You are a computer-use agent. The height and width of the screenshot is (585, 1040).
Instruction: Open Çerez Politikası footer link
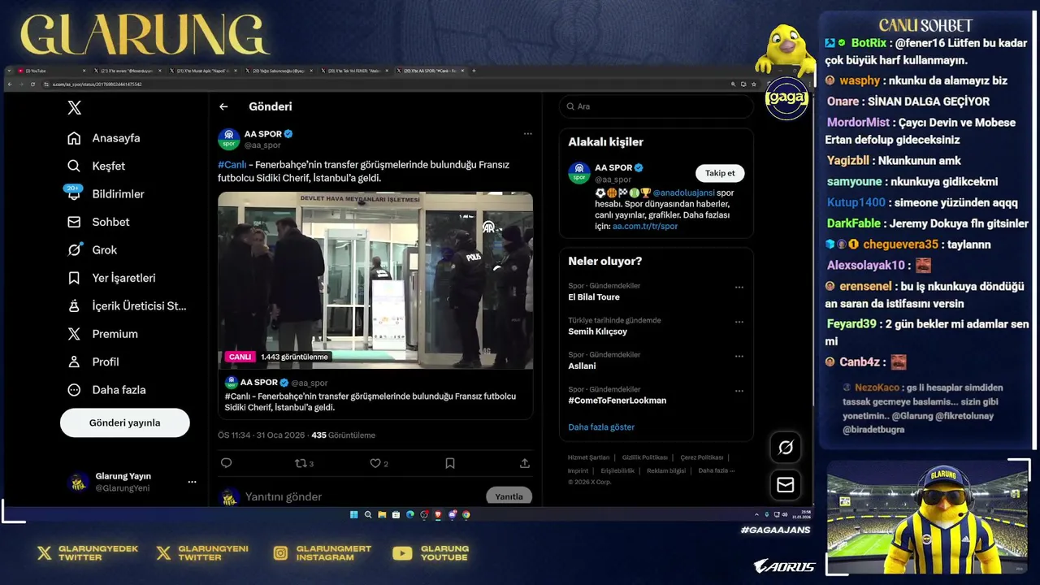point(702,457)
